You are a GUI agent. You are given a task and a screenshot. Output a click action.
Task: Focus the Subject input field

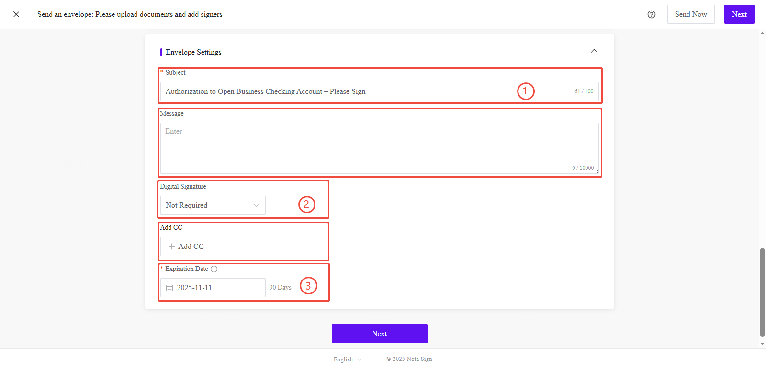(x=335, y=91)
